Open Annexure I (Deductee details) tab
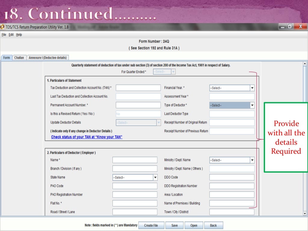Viewport: 308px width, 231px height. (48, 58)
